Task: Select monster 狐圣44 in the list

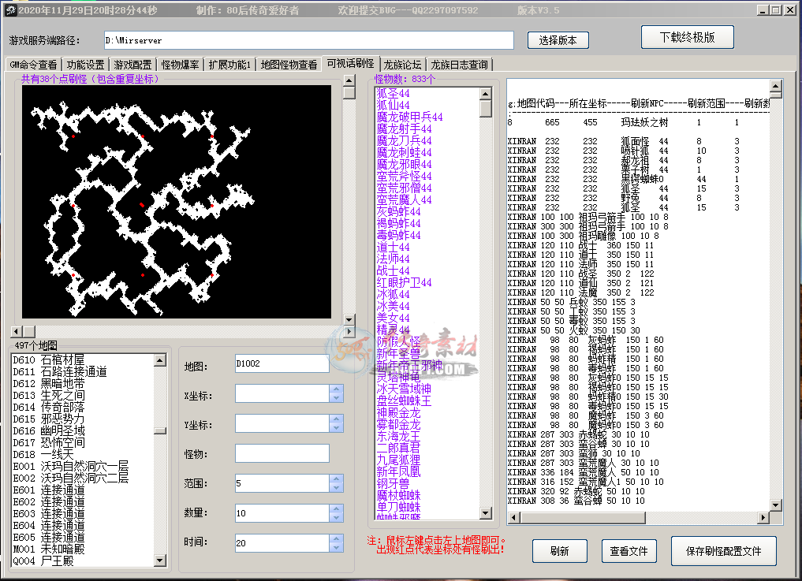Action: pos(393,93)
